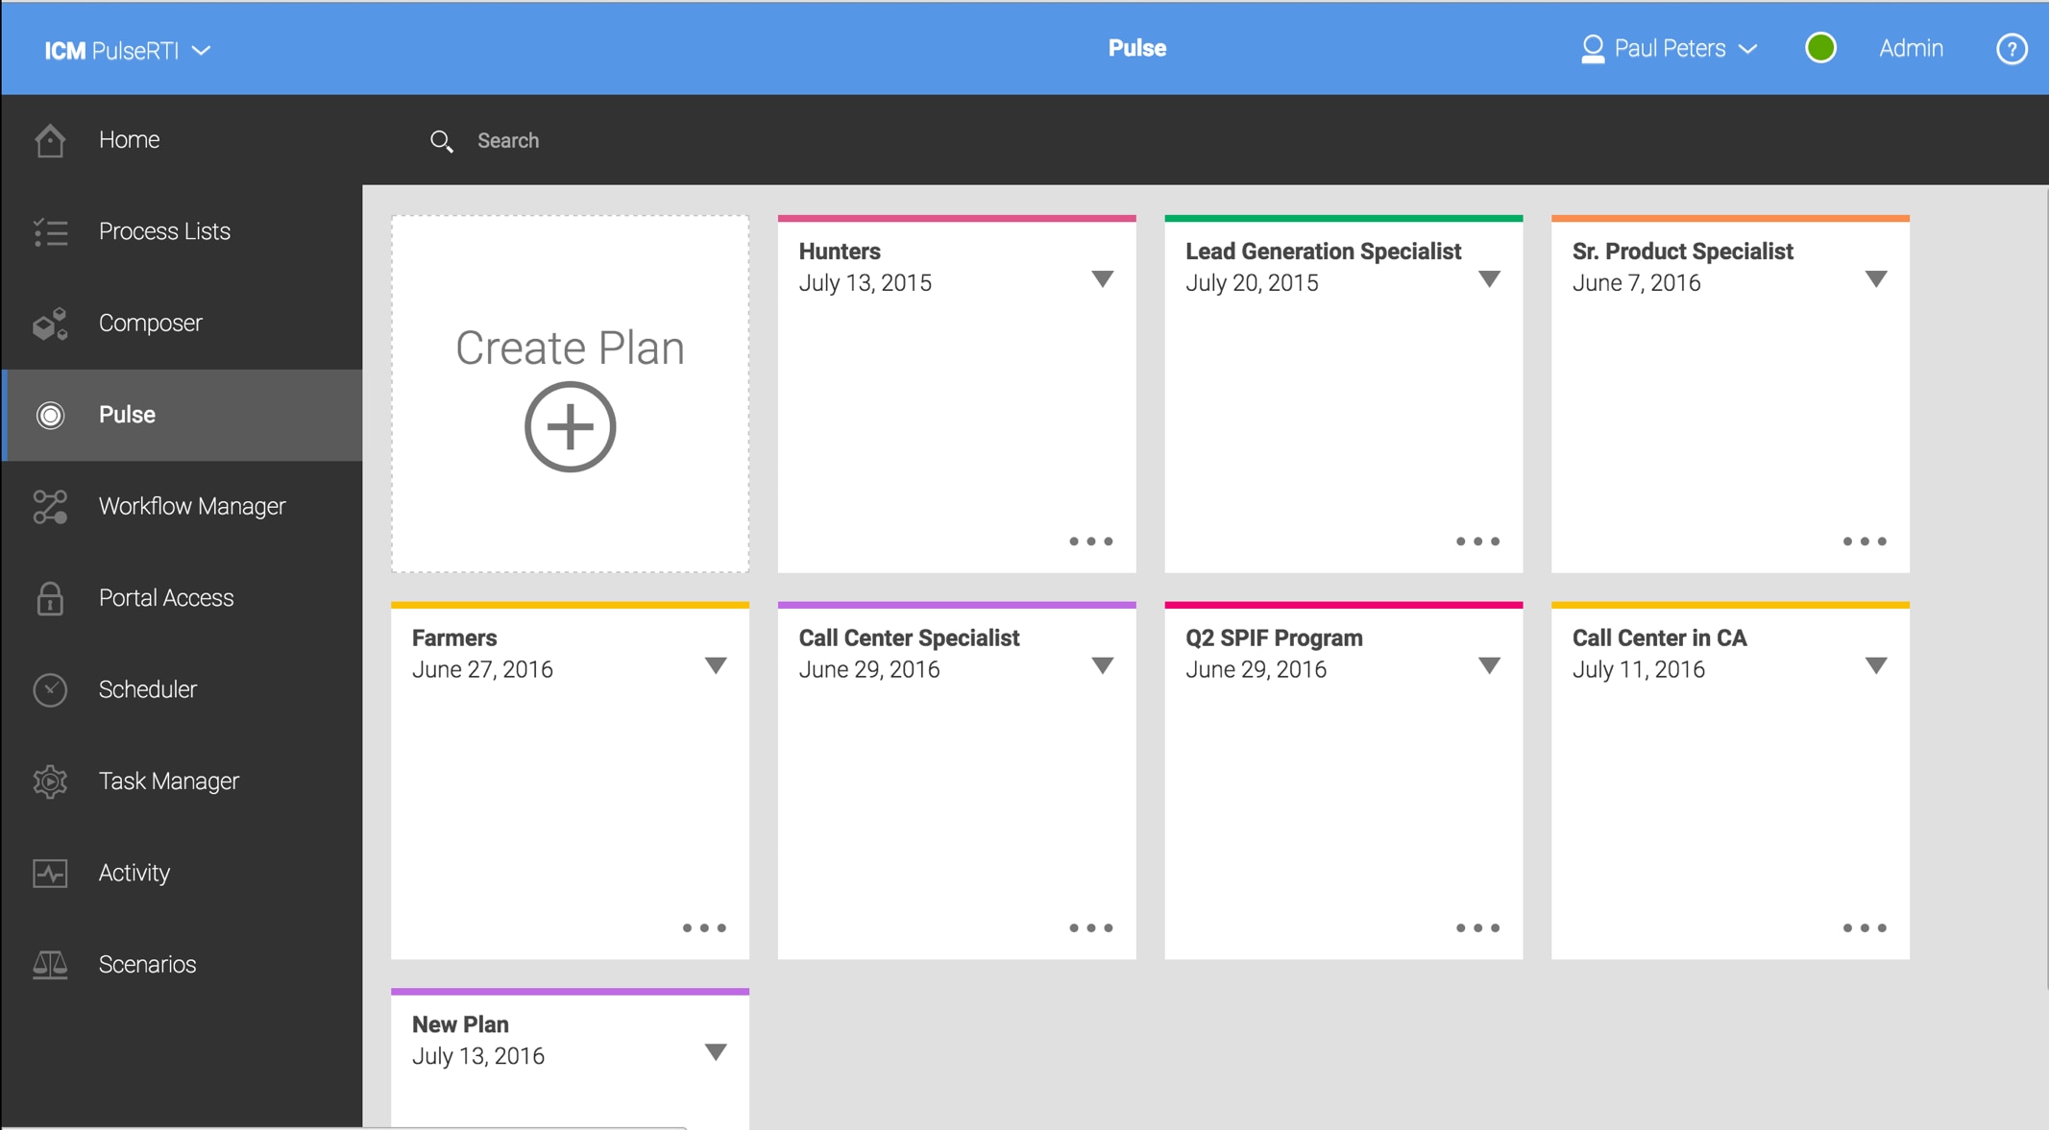Viewport: 2049px width, 1130px height.
Task: Open more options on Call Center Specialist card
Action: pyautogui.click(x=1091, y=928)
